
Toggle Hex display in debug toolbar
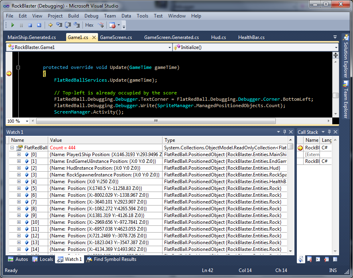(x=89, y=25)
